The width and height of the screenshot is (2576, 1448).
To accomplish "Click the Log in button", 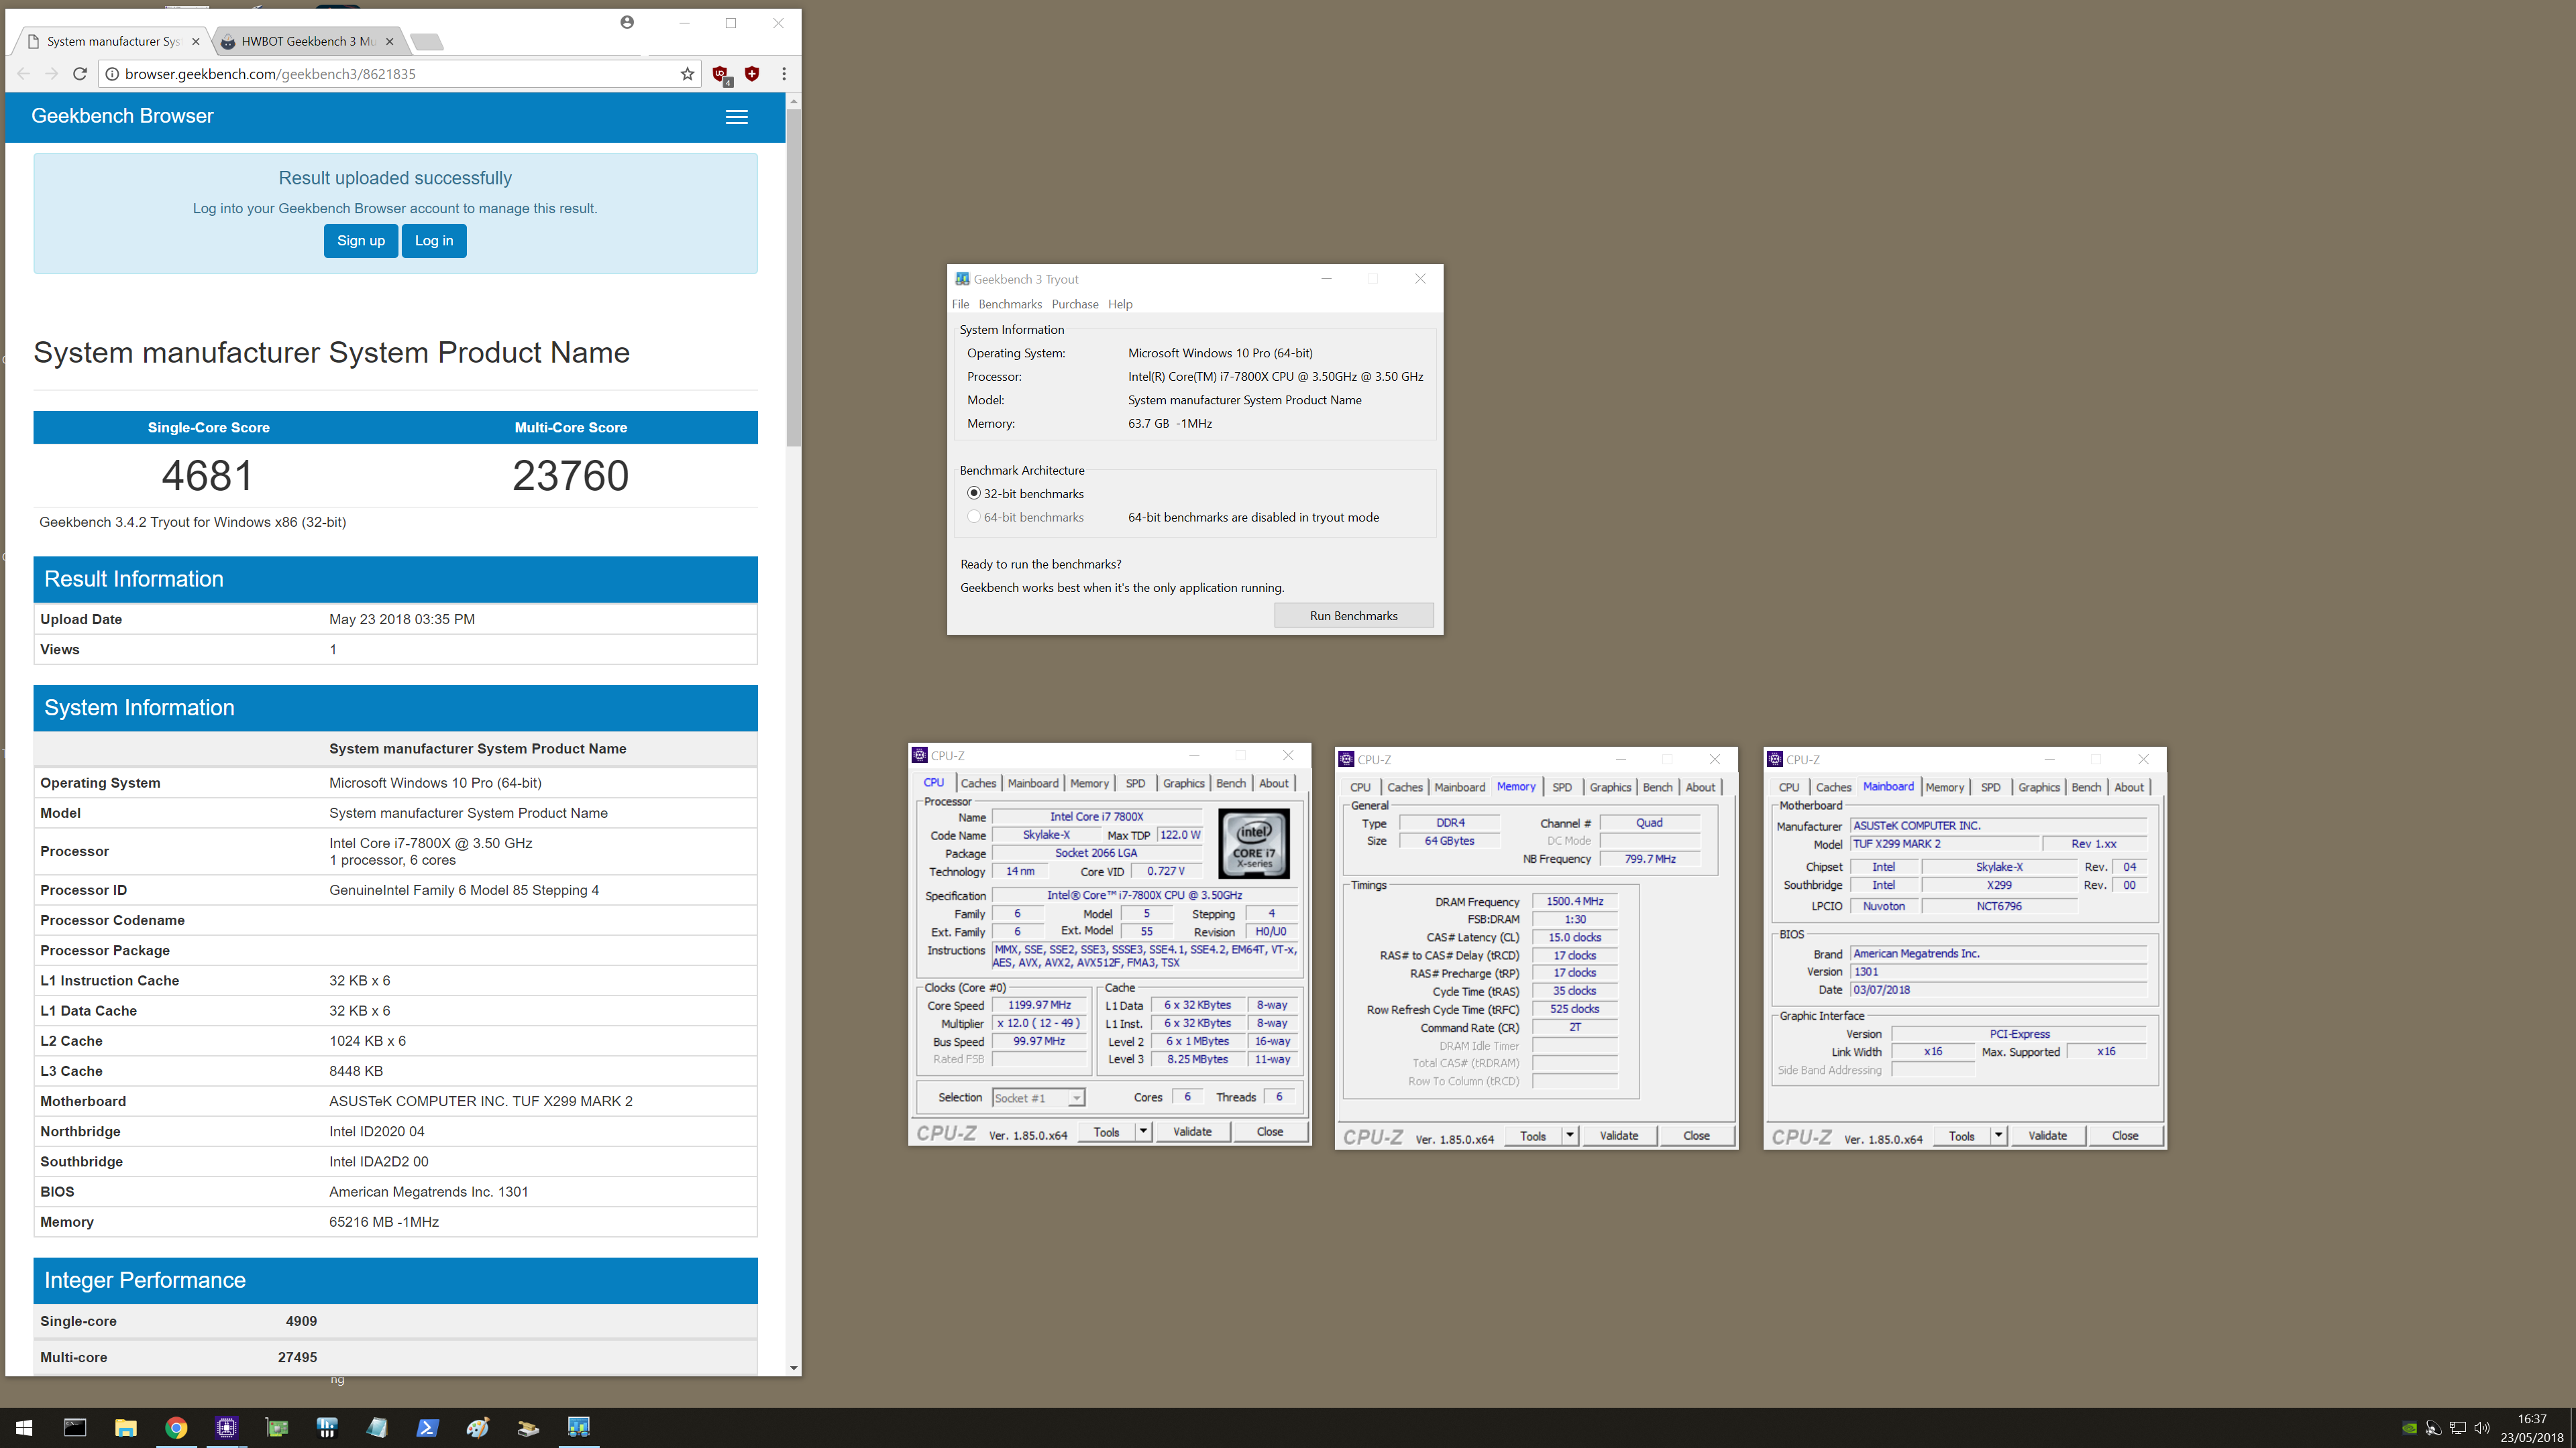I will 434,241.
